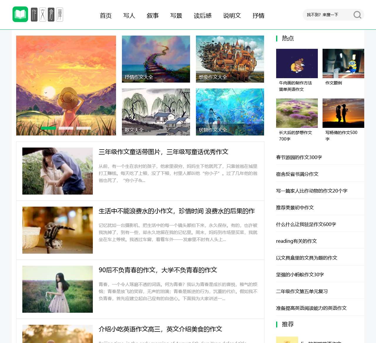Click the couple photo article thumbnail
The height and width of the screenshot is (343, 376).
pos(58,171)
